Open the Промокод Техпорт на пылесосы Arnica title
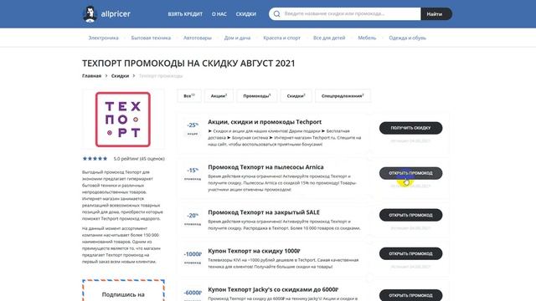Viewport: 536px width, 301px height. [x=265, y=167]
